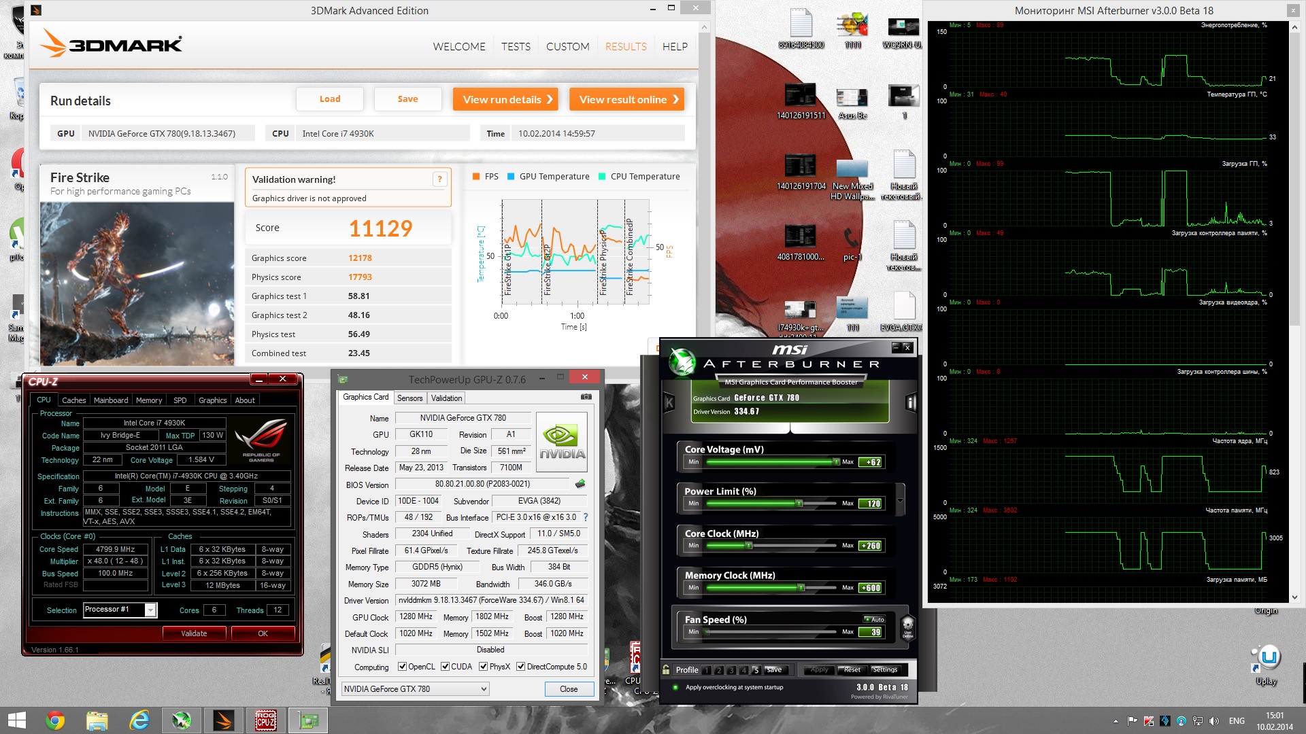Viewport: 1306px width, 734px height.
Task: Toggle the fan speed Auto button
Action: click(875, 619)
